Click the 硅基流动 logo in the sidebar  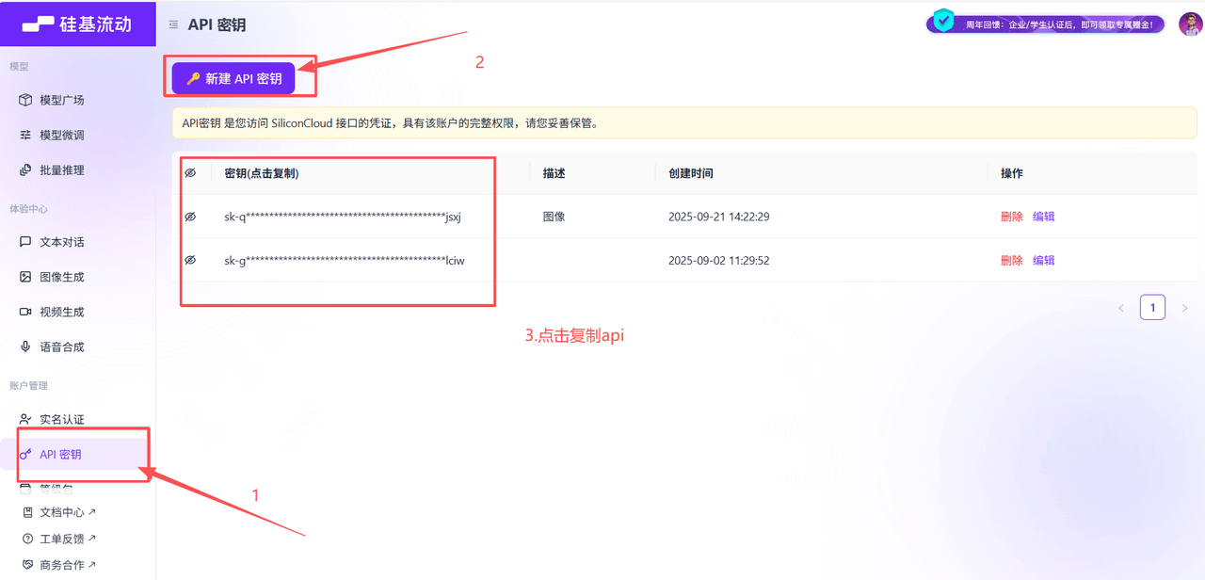(77, 24)
